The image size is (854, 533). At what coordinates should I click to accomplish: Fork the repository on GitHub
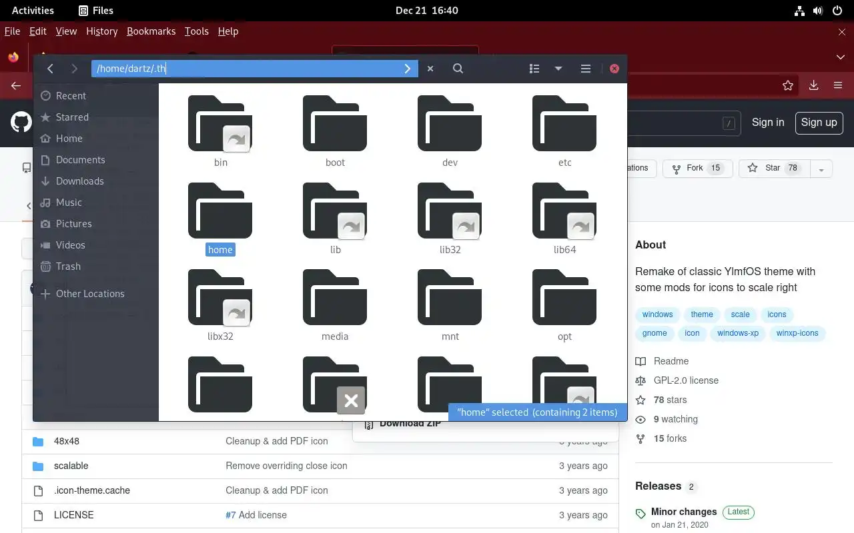697,168
